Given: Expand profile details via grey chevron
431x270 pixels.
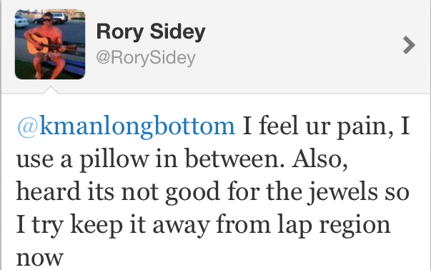Looking at the screenshot, I should point(409,45).
